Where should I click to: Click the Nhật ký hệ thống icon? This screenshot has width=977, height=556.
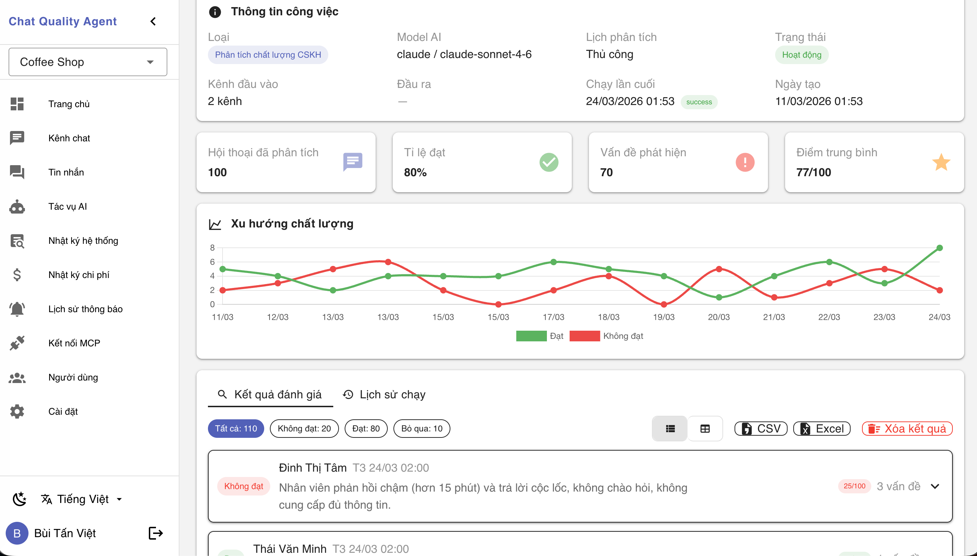17,241
